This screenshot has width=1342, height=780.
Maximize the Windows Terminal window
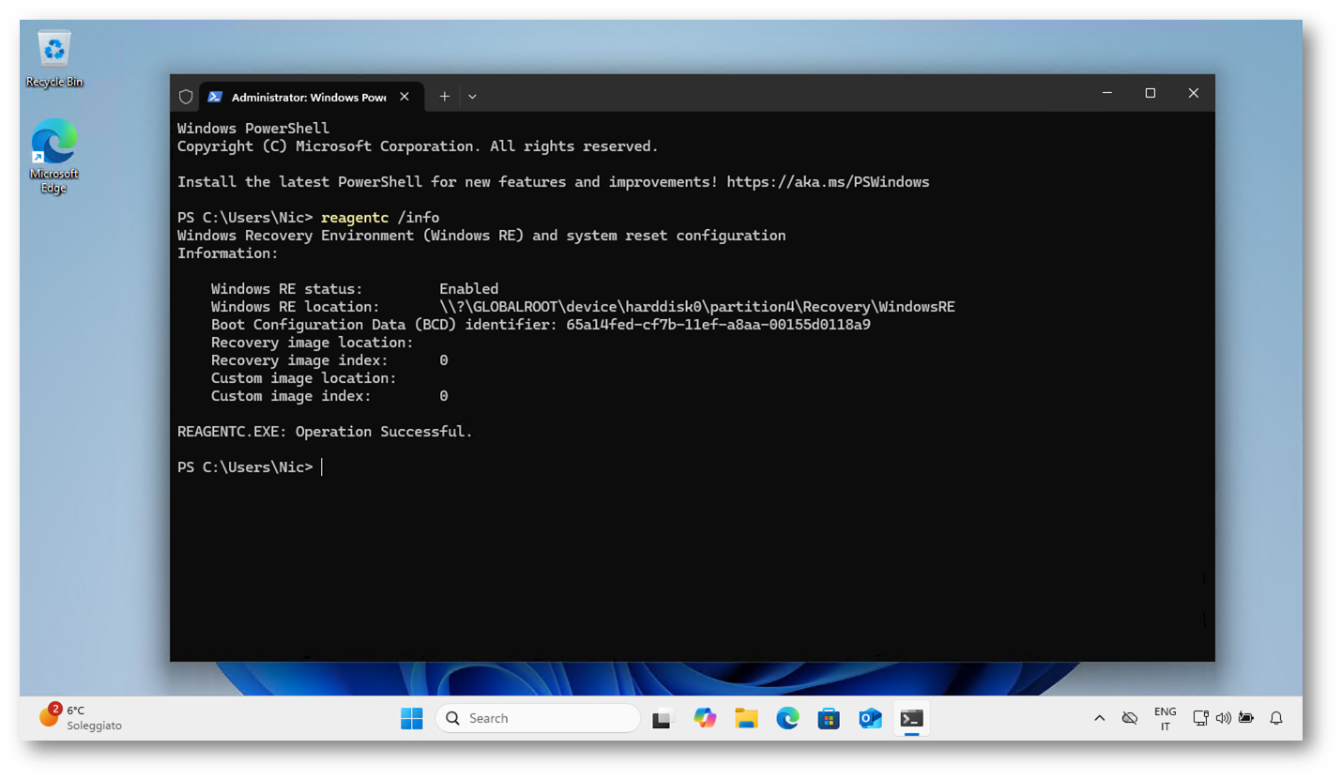tap(1151, 93)
